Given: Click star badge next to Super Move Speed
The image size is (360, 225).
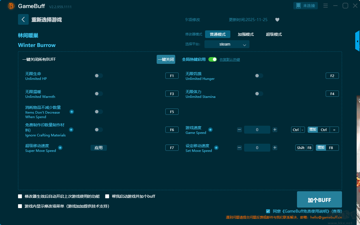Looking at the screenshot, I should pos(60,148).
